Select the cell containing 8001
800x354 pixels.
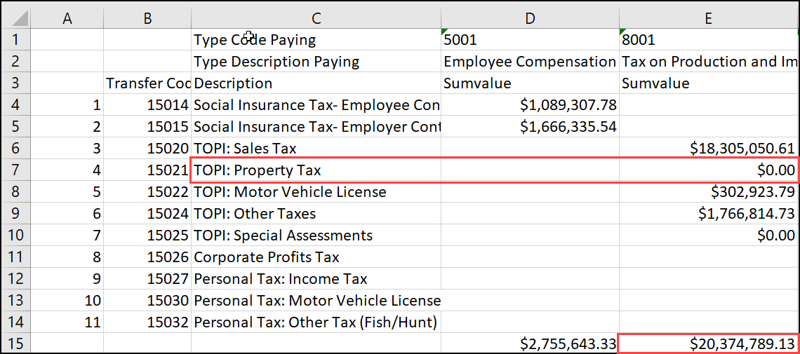point(708,40)
